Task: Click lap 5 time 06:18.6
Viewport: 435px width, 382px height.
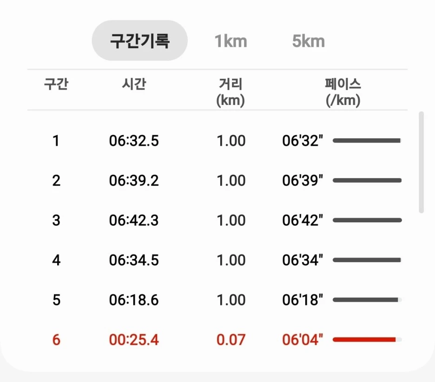Action: click(134, 300)
